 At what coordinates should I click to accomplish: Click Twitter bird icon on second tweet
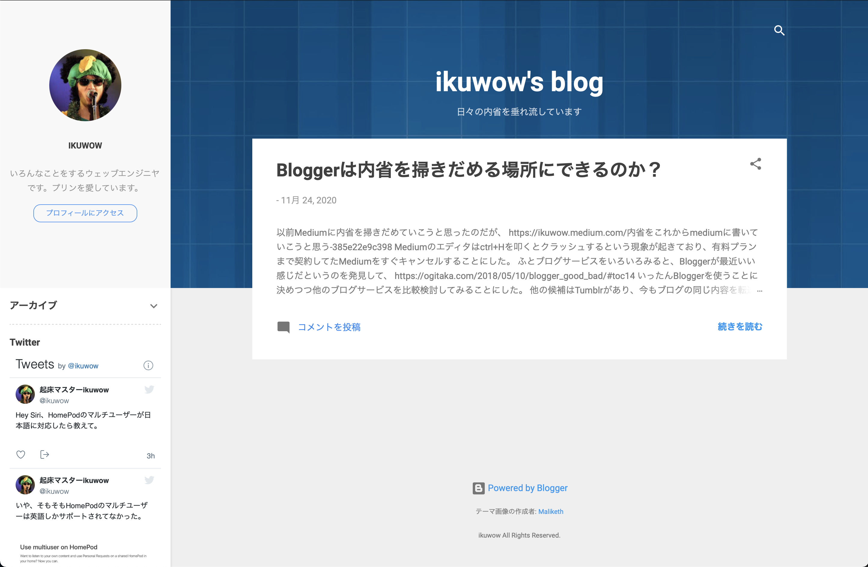pos(149,480)
